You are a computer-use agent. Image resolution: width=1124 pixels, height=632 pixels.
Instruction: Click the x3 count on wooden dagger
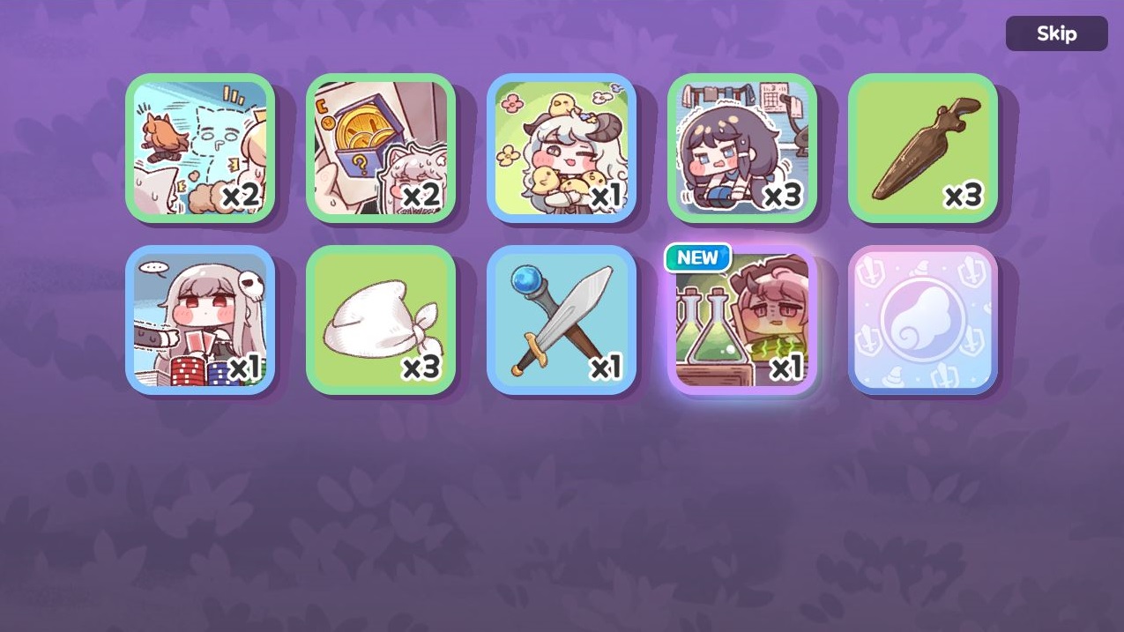pos(963,195)
